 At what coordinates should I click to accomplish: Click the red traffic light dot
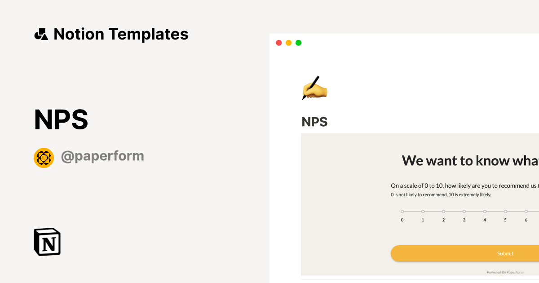pyautogui.click(x=278, y=43)
